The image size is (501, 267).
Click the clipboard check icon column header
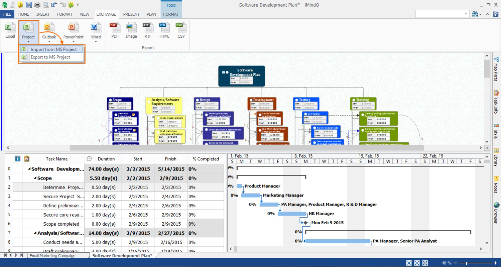tap(27, 159)
